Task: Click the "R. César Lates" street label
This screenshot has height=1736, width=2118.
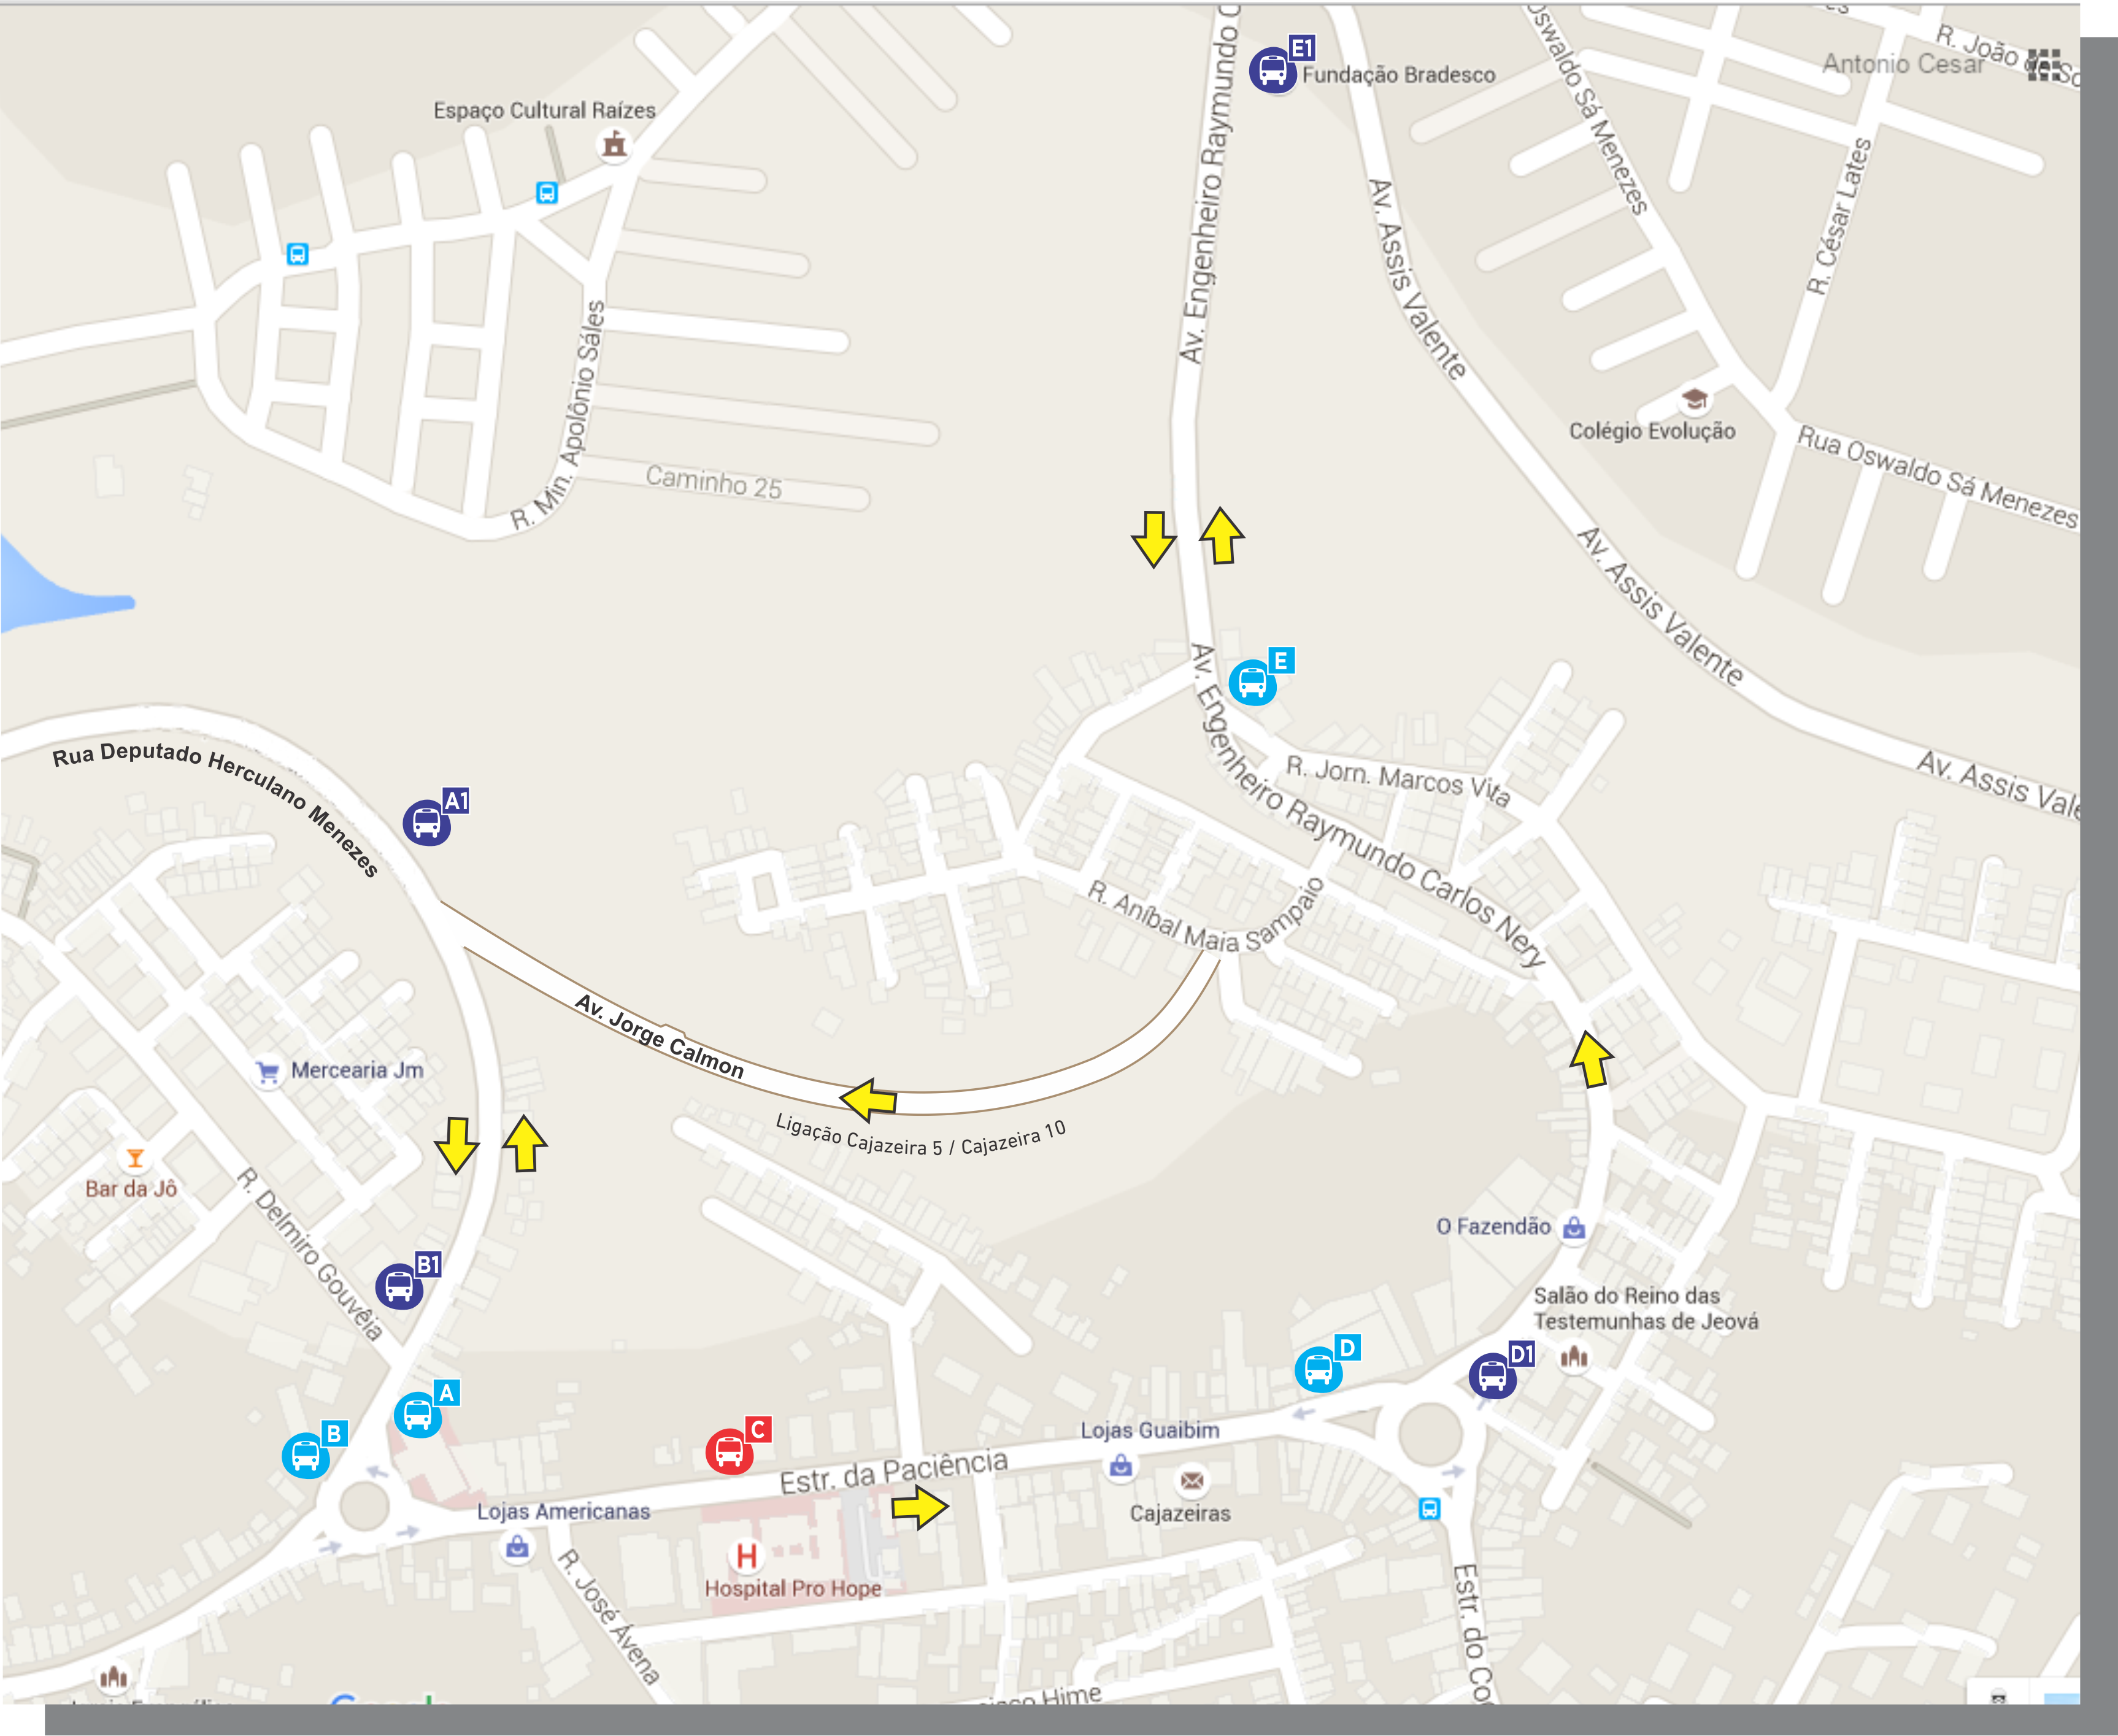Action: coord(1839,216)
